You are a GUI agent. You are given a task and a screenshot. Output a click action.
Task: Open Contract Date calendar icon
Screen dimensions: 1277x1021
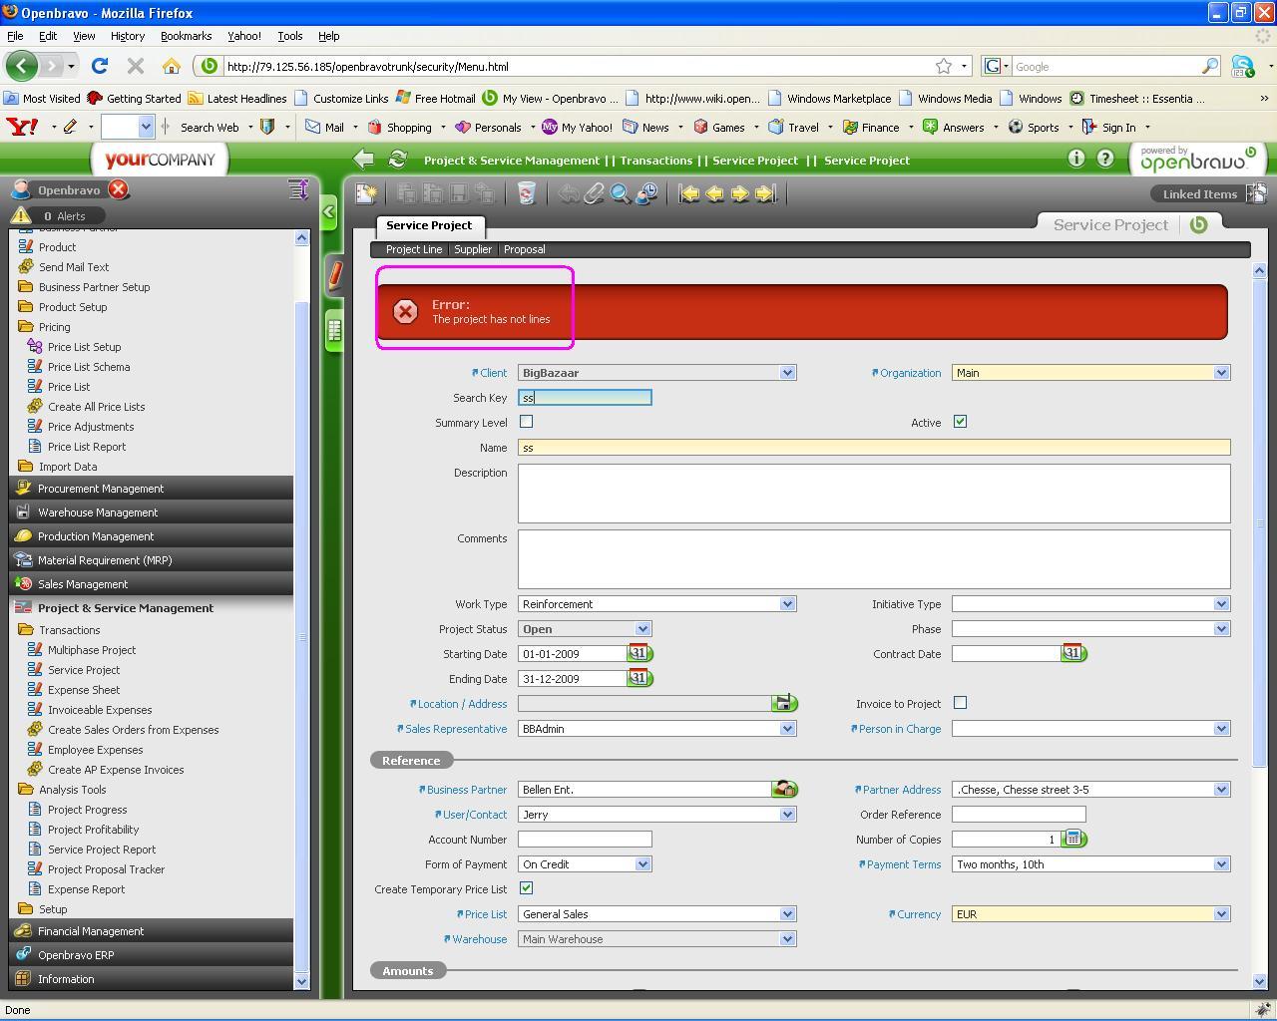pyautogui.click(x=1072, y=653)
